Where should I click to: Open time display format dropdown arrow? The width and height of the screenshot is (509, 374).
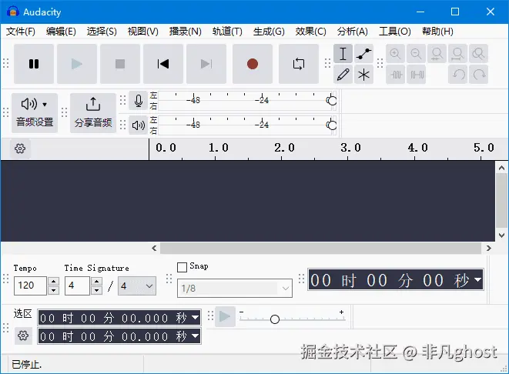click(478, 279)
